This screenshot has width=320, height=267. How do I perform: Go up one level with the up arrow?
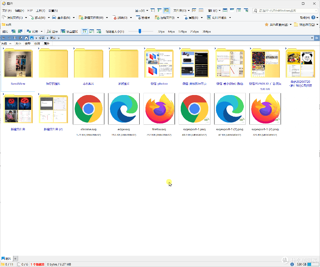[15, 38]
